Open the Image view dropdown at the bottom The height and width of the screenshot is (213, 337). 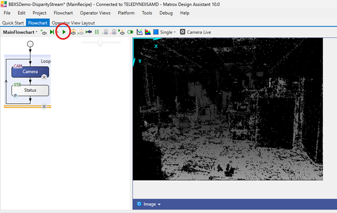(152, 204)
